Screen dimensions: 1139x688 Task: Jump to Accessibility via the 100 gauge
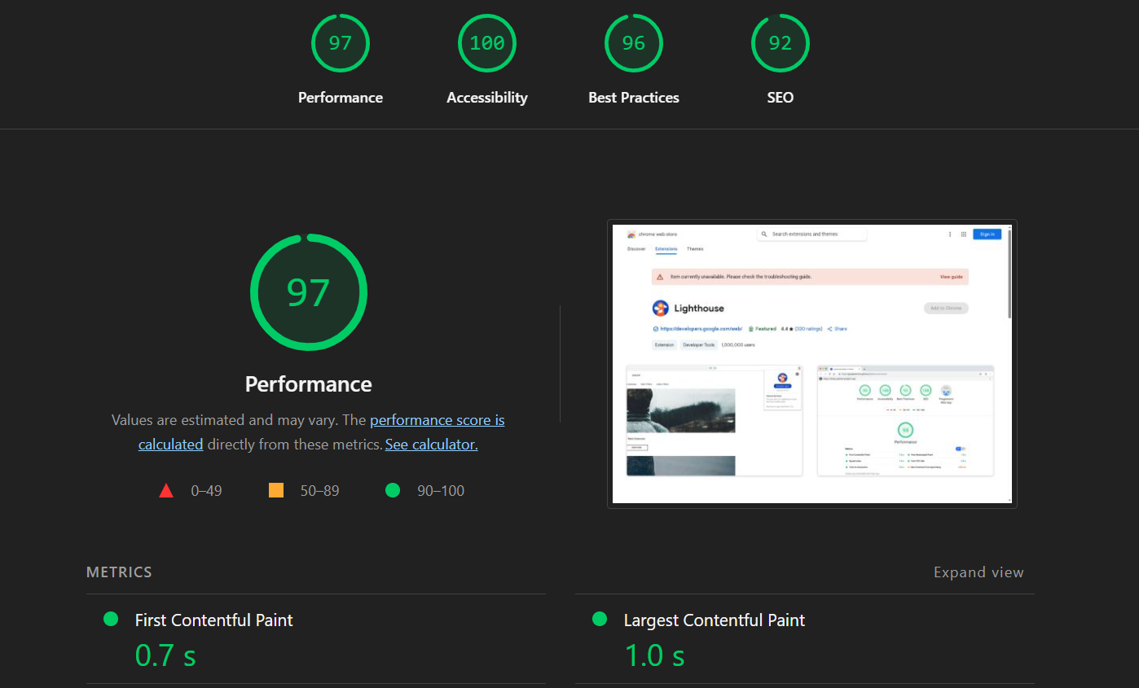pos(487,43)
